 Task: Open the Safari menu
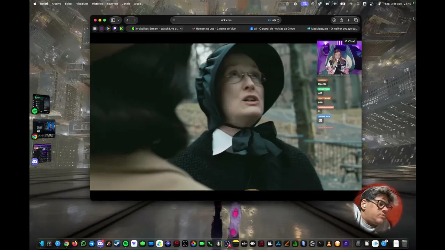pyautogui.click(x=44, y=4)
